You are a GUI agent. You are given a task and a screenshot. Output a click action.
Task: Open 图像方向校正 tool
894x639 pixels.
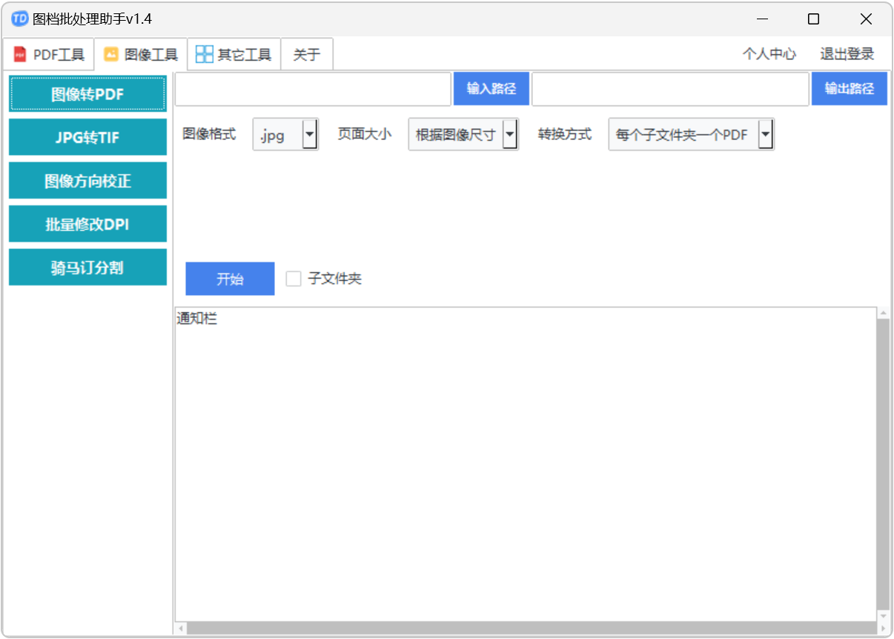(x=87, y=181)
